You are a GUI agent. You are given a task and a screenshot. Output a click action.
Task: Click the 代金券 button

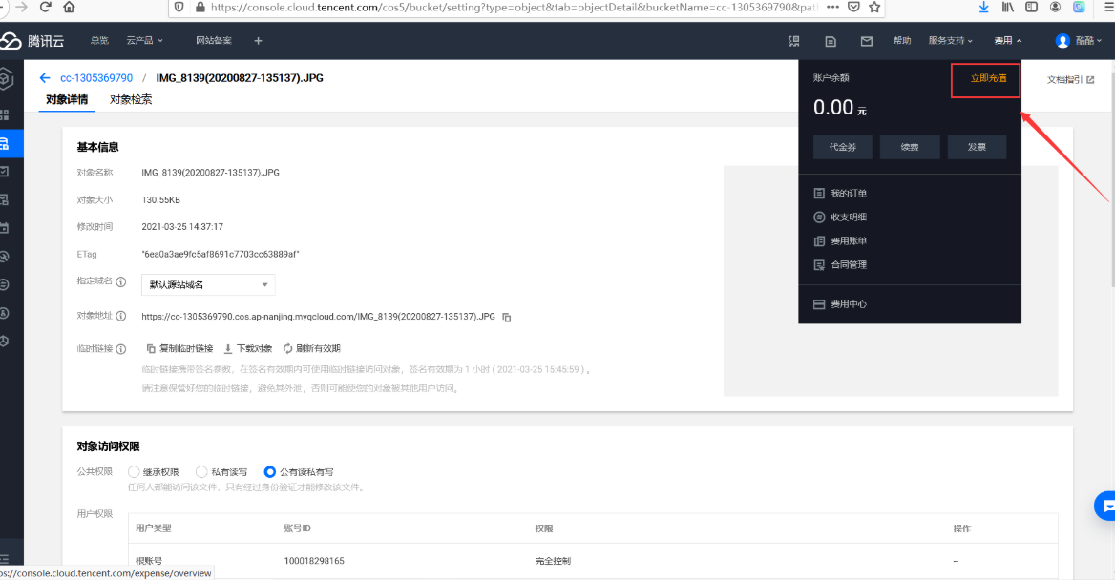(x=842, y=147)
